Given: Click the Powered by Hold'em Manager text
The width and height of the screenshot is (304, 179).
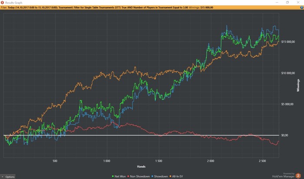Looking at the screenshot, I should tap(283, 175).
